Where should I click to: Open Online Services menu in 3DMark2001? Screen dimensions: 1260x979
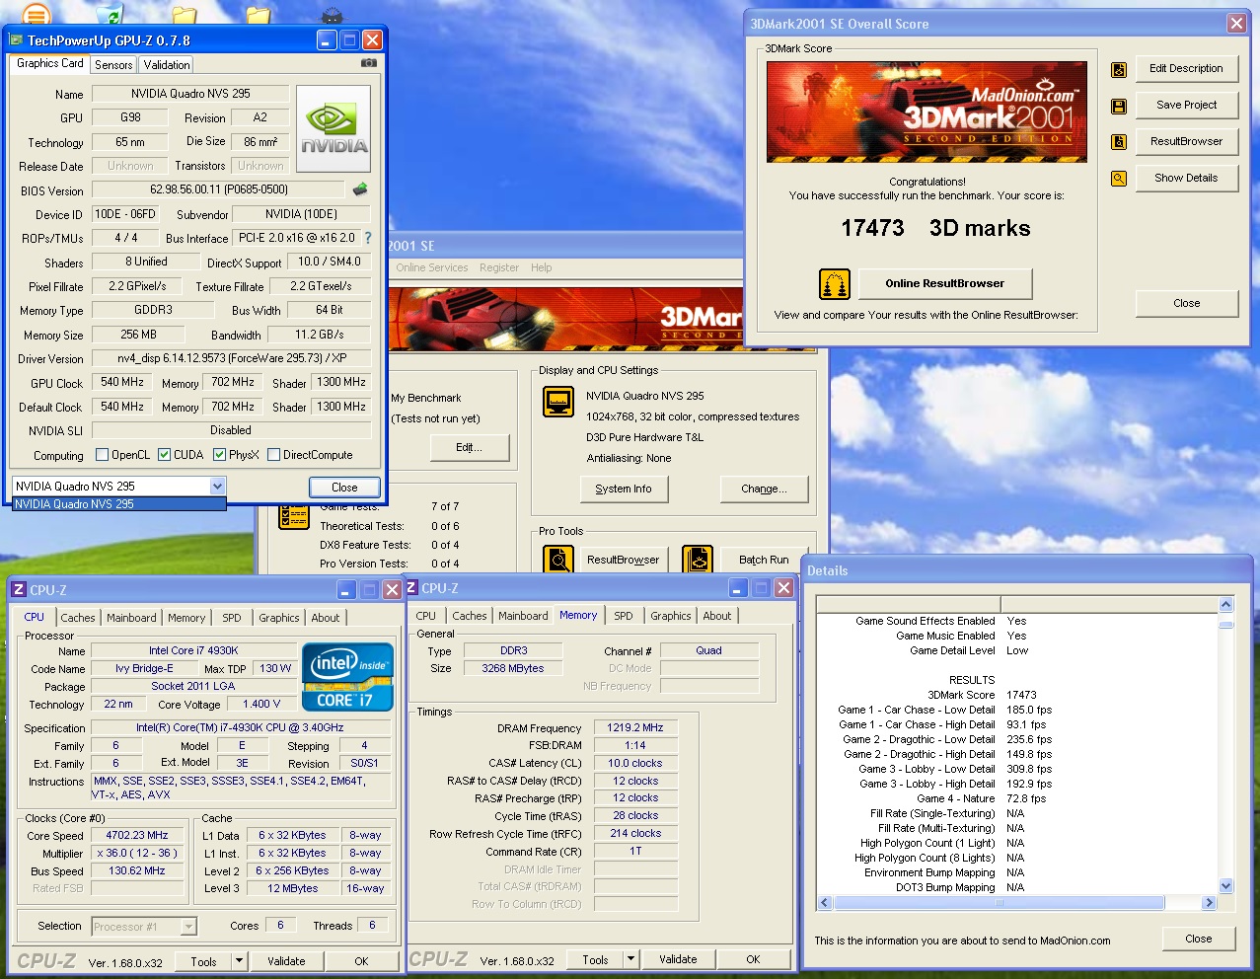432,267
